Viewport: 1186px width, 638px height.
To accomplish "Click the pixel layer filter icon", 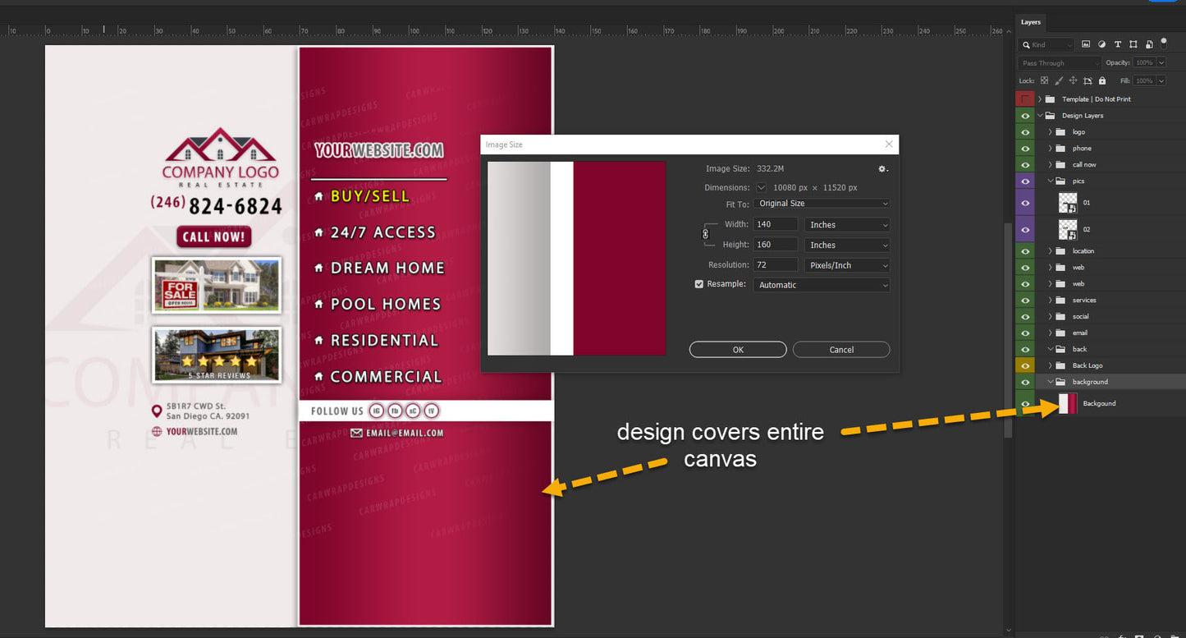I will (1086, 44).
